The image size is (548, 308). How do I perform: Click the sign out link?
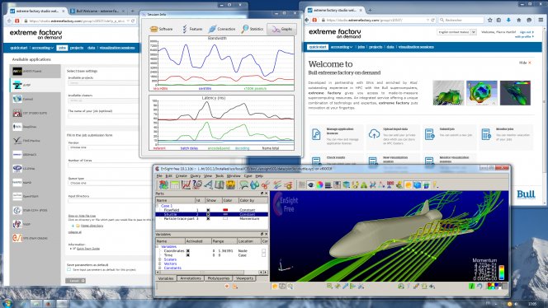tap(527, 32)
